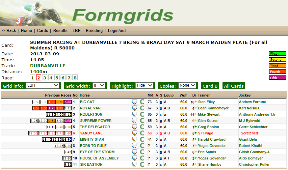
Task: Click green C icon for ROBERTSON
Action: [142, 114]
